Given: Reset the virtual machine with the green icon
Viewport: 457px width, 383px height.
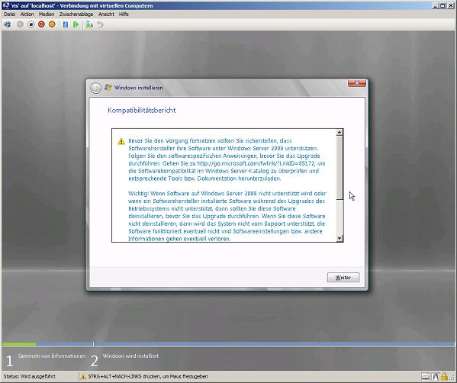Looking at the screenshot, I should coord(76,24).
